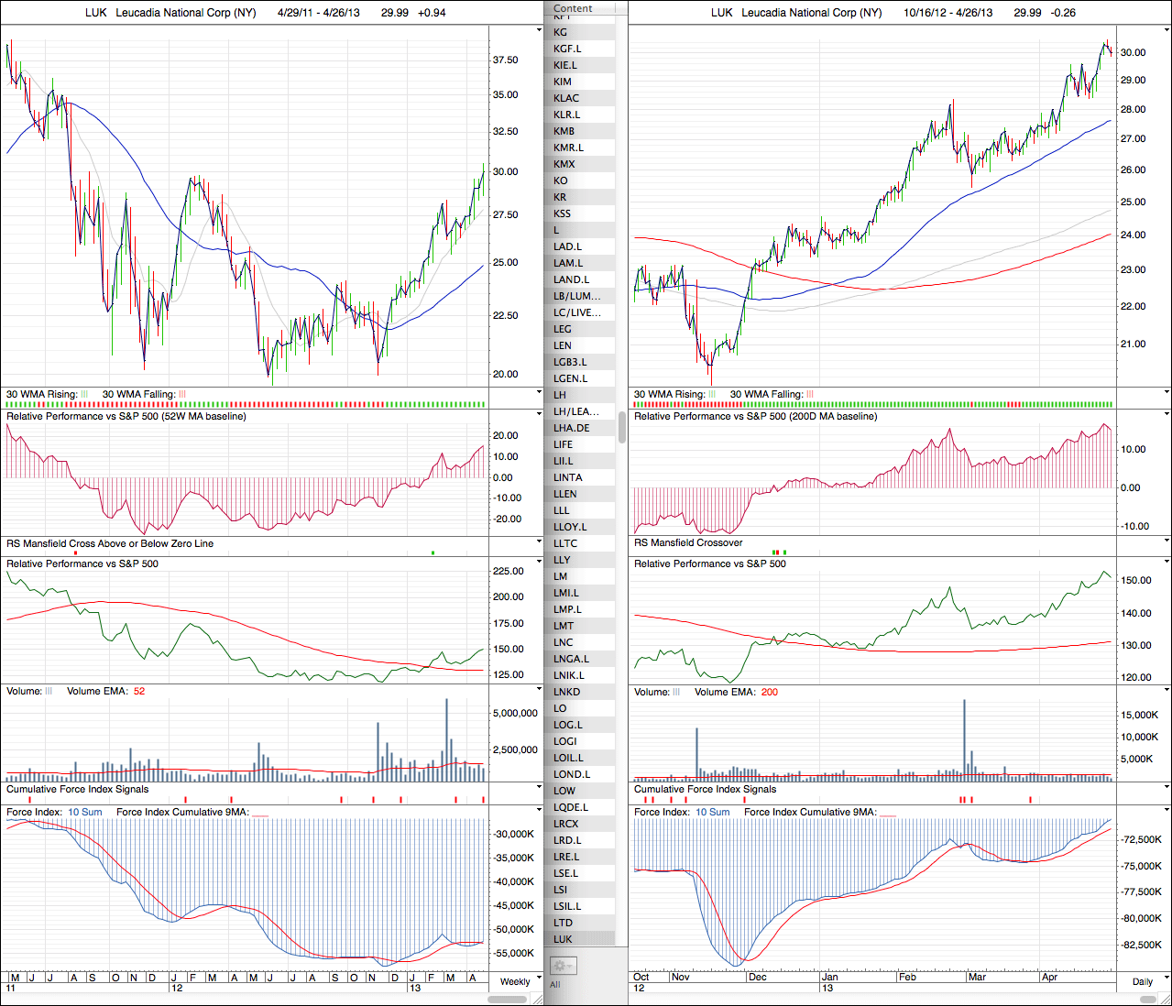
Task: Choose LNKD from the symbol list
Action: click(566, 692)
